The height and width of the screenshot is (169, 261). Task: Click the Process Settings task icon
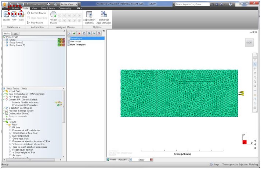tap(7, 111)
